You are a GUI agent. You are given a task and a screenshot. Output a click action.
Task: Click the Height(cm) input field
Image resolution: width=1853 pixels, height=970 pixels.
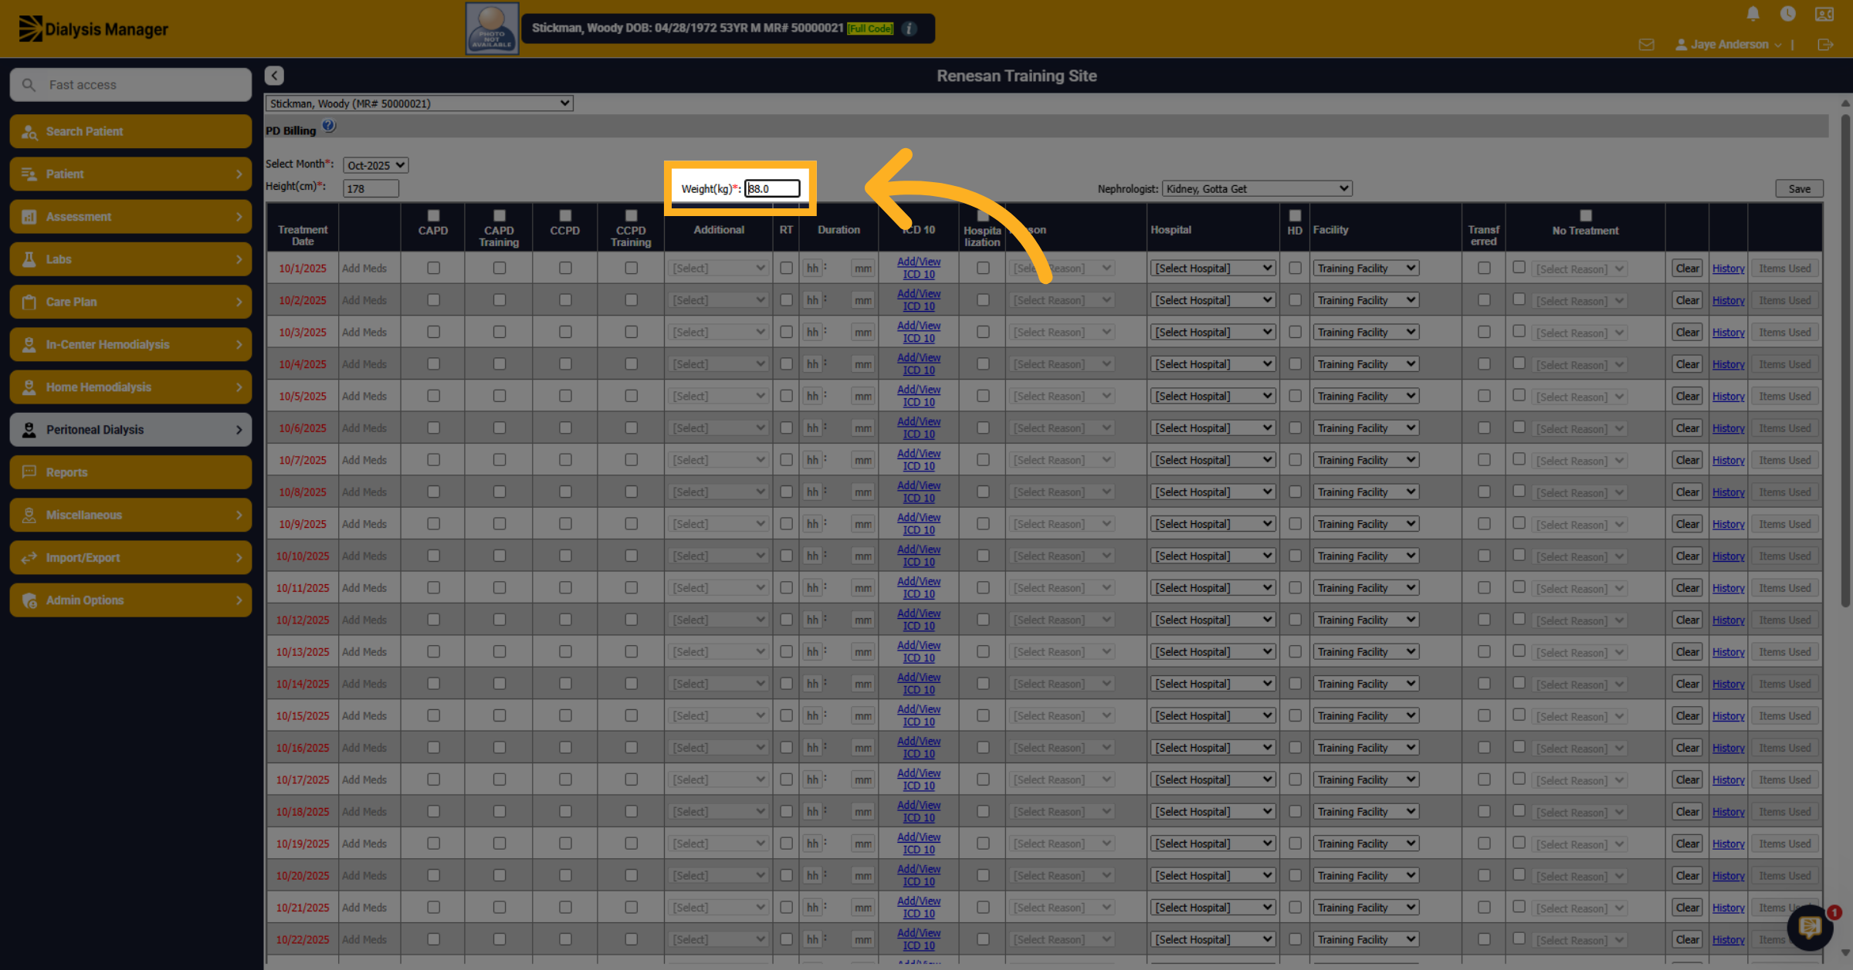[371, 188]
